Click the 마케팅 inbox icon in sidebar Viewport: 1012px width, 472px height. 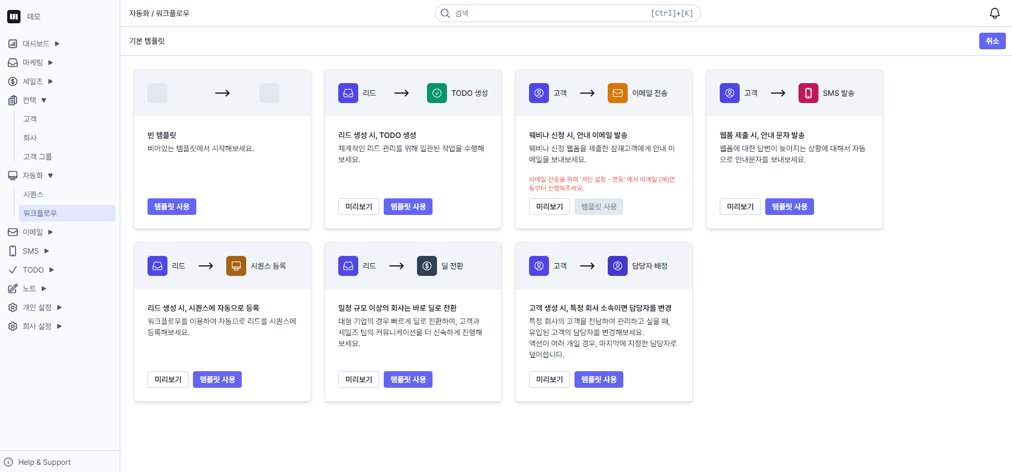coord(13,63)
